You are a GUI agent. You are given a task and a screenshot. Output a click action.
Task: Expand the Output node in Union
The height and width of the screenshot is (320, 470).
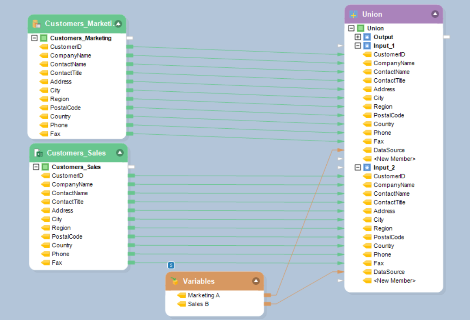pyautogui.click(x=358, y=37)
